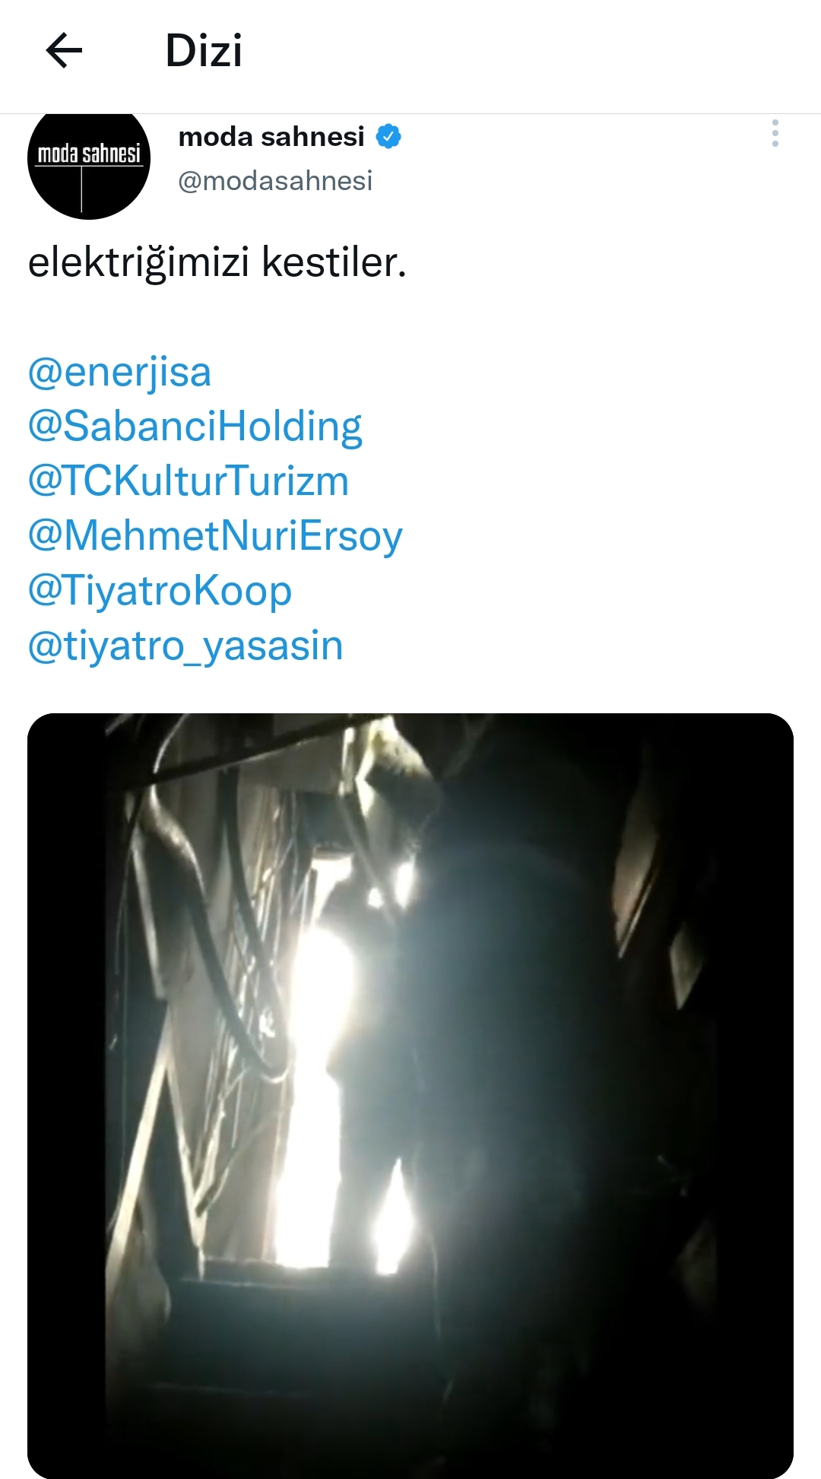Select the word kestiler in tweet

(329, 262)
